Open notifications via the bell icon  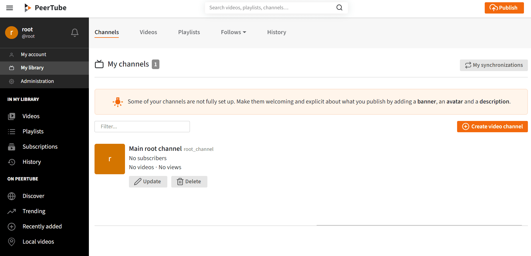pos(74,33)
